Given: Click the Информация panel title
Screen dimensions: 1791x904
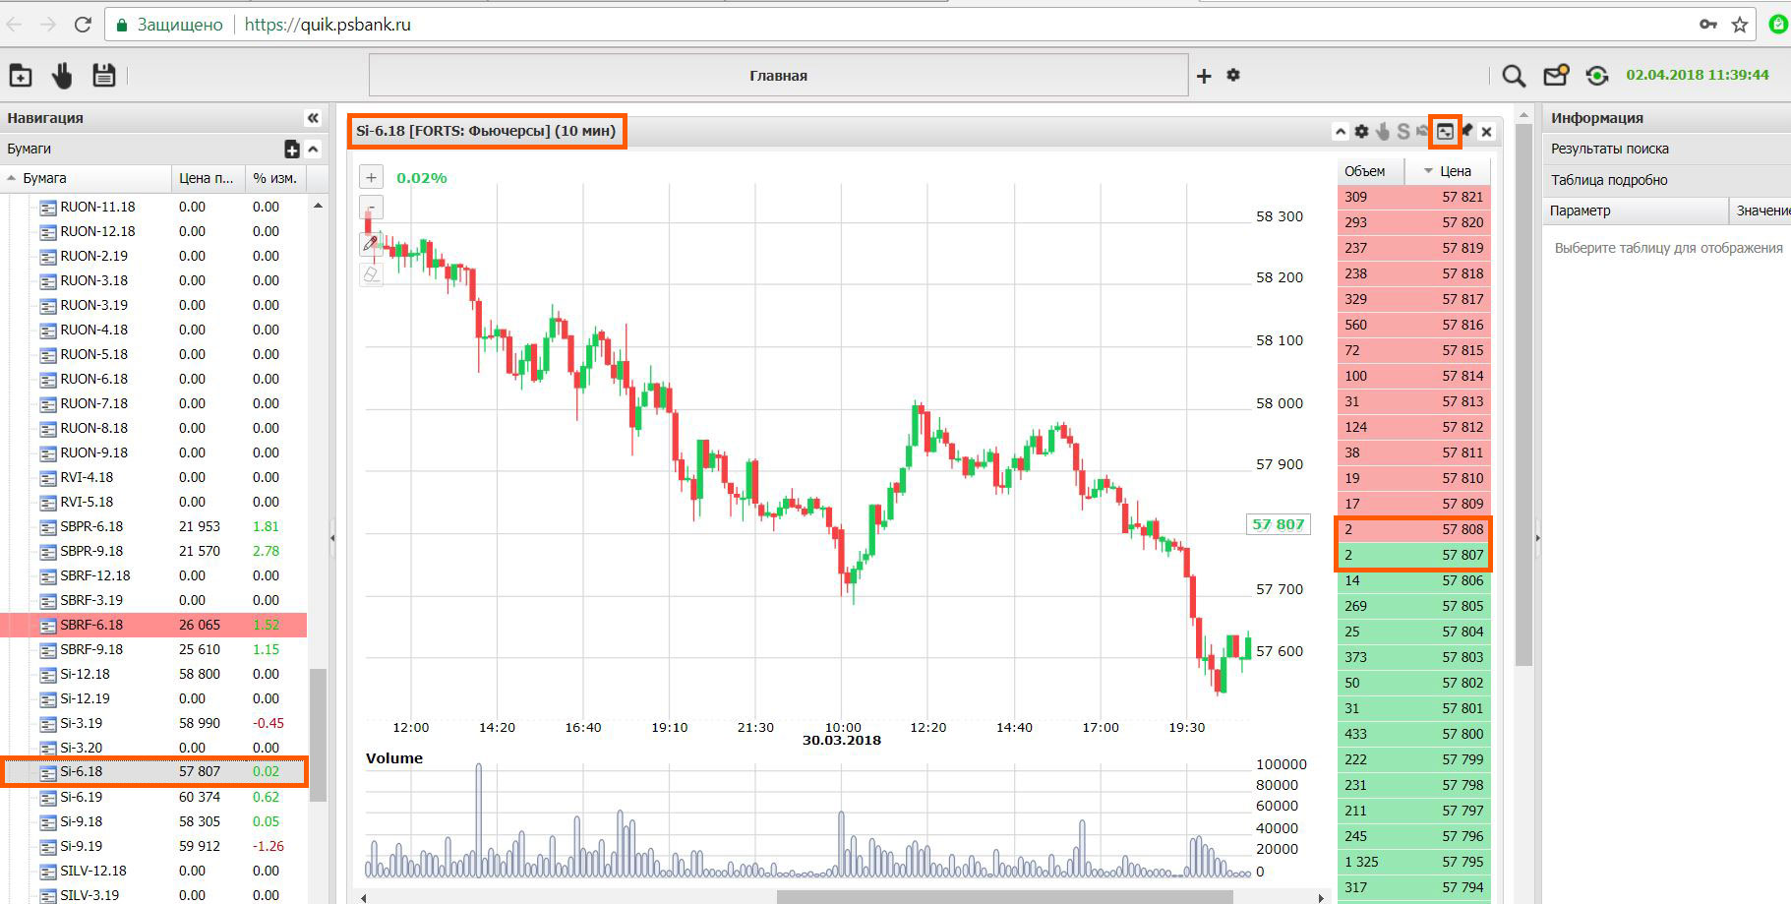Looking at the screenshot, I should click(x=1597, y=118).
